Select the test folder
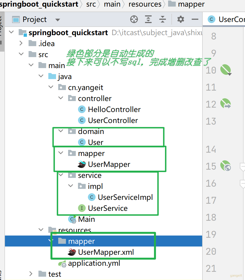Image resolution: width=245 pixels, height=280 pixels. (55, 274)
